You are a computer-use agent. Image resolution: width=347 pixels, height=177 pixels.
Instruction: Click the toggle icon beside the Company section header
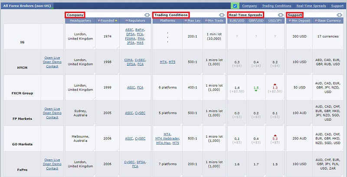coord(147,15)
